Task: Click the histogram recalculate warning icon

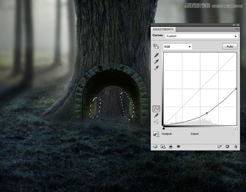Action: pyautogui.click(x=156, y=134)
